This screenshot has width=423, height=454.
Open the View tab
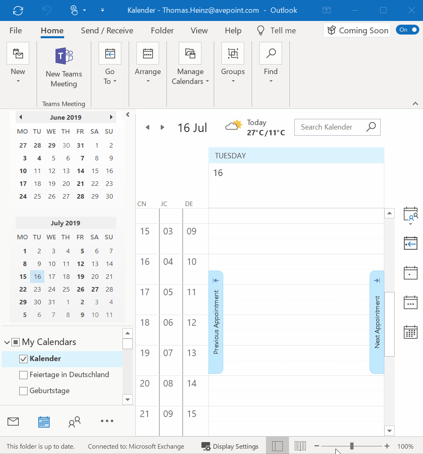[x=199, y=30]
